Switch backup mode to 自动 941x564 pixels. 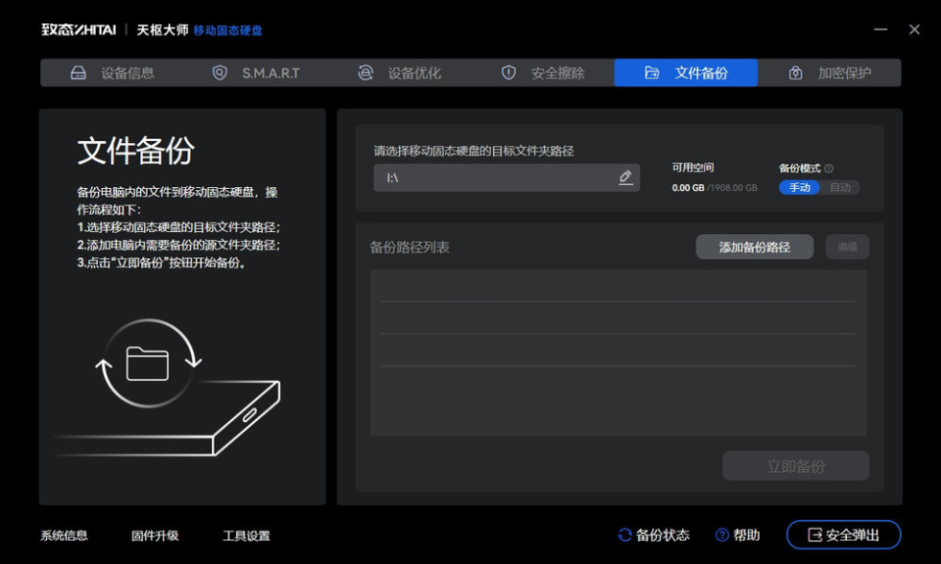click(840, 188)
